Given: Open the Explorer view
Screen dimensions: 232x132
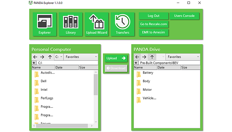Looking at the screenshot, I should point(44,24).
